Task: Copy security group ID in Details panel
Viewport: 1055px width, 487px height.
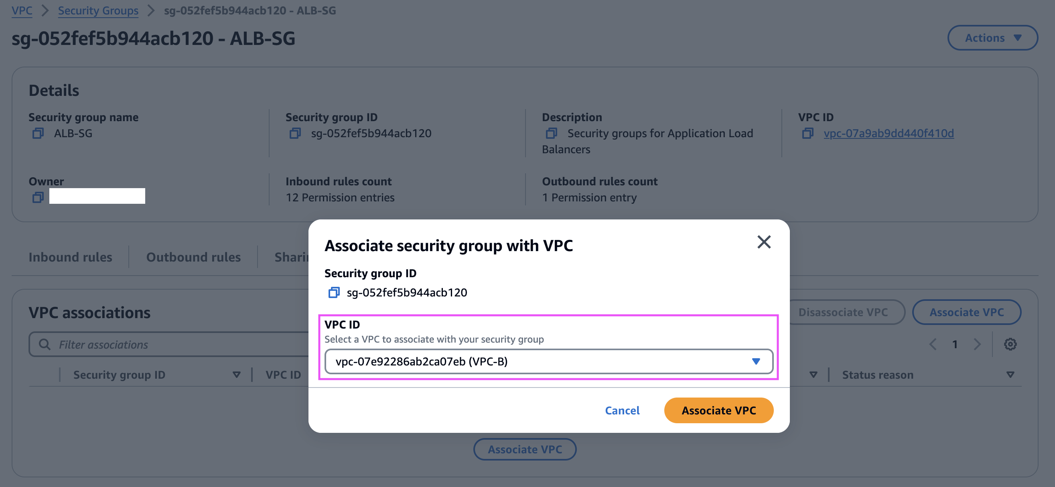Action: coord(295,134)
